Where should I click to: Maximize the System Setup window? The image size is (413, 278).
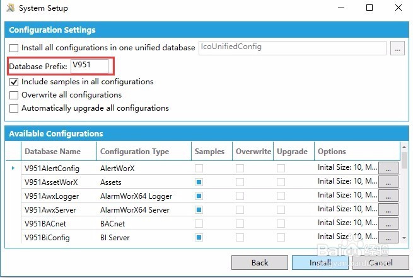click(x=369, y=8)
